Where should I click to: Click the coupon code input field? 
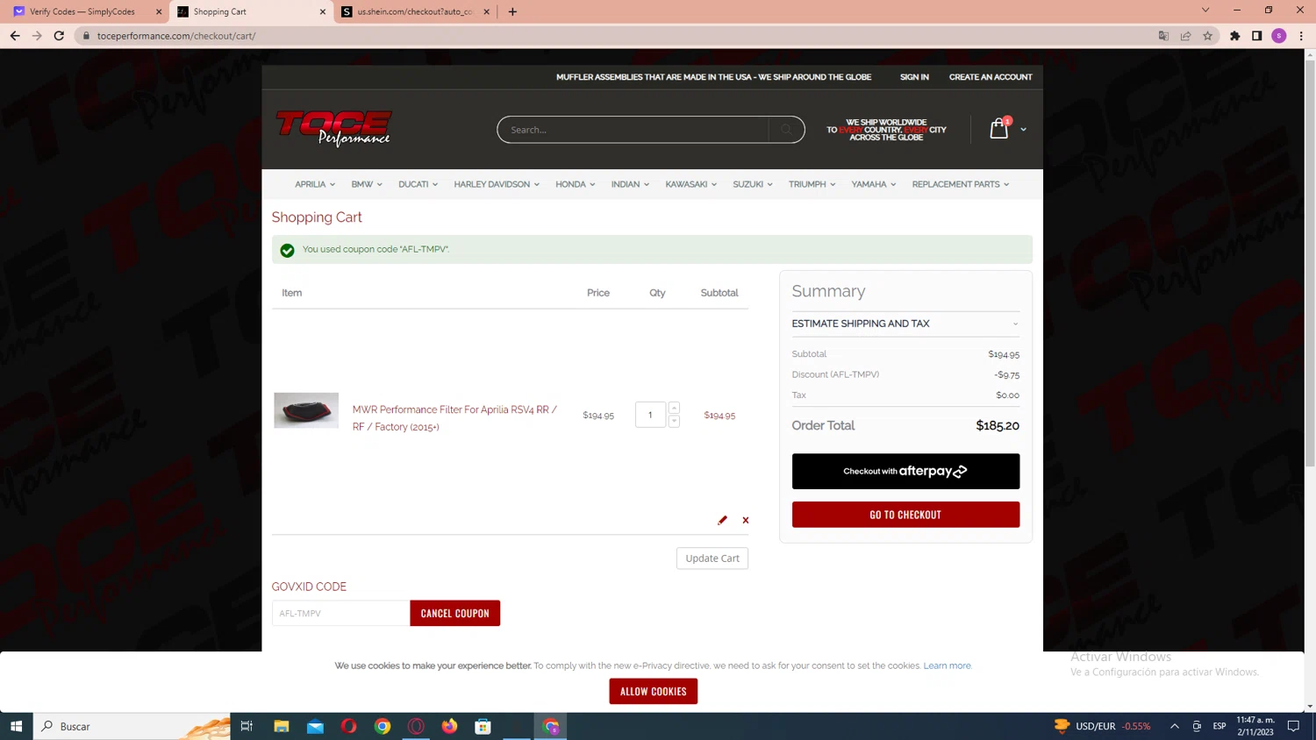pos(340,613)
